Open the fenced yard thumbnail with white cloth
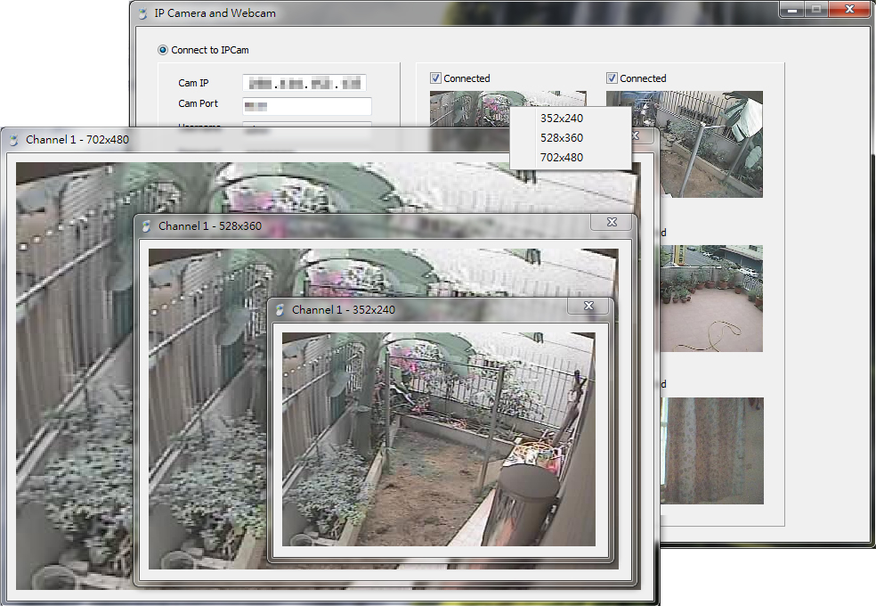The image size is (876, 606). (x=711, y=144)
